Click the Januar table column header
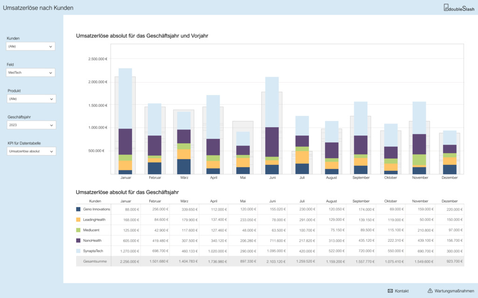478x298 pixels. [126, 201]
